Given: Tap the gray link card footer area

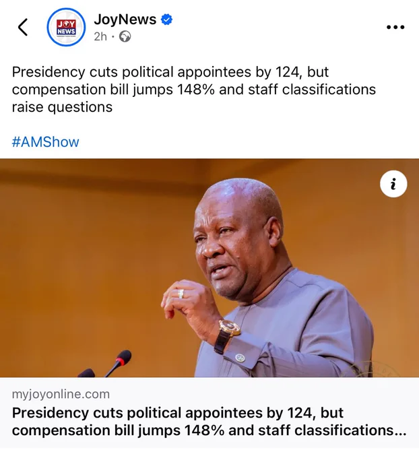Looking at the screenshot, I should 209,413.
